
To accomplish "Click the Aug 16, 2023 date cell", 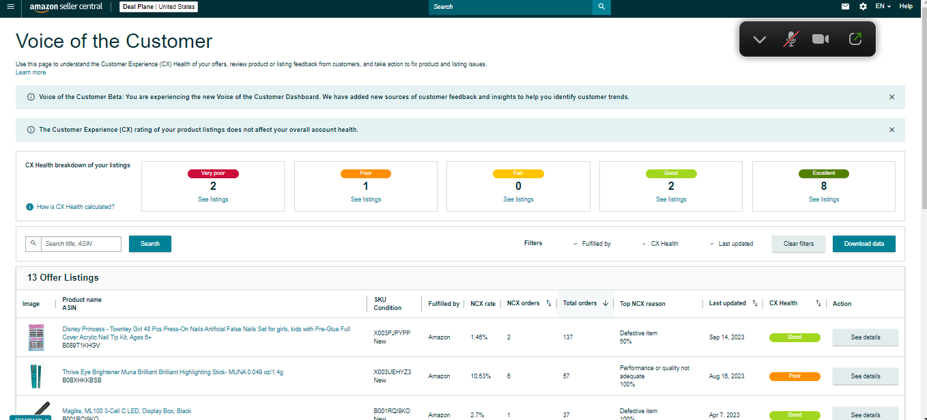I will [726, 376].
